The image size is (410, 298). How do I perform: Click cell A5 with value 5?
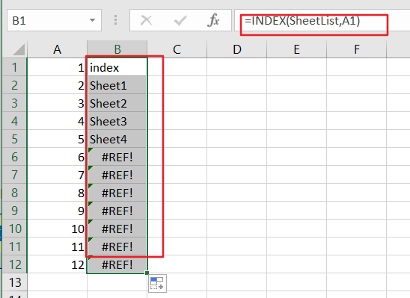pos(57,139)
